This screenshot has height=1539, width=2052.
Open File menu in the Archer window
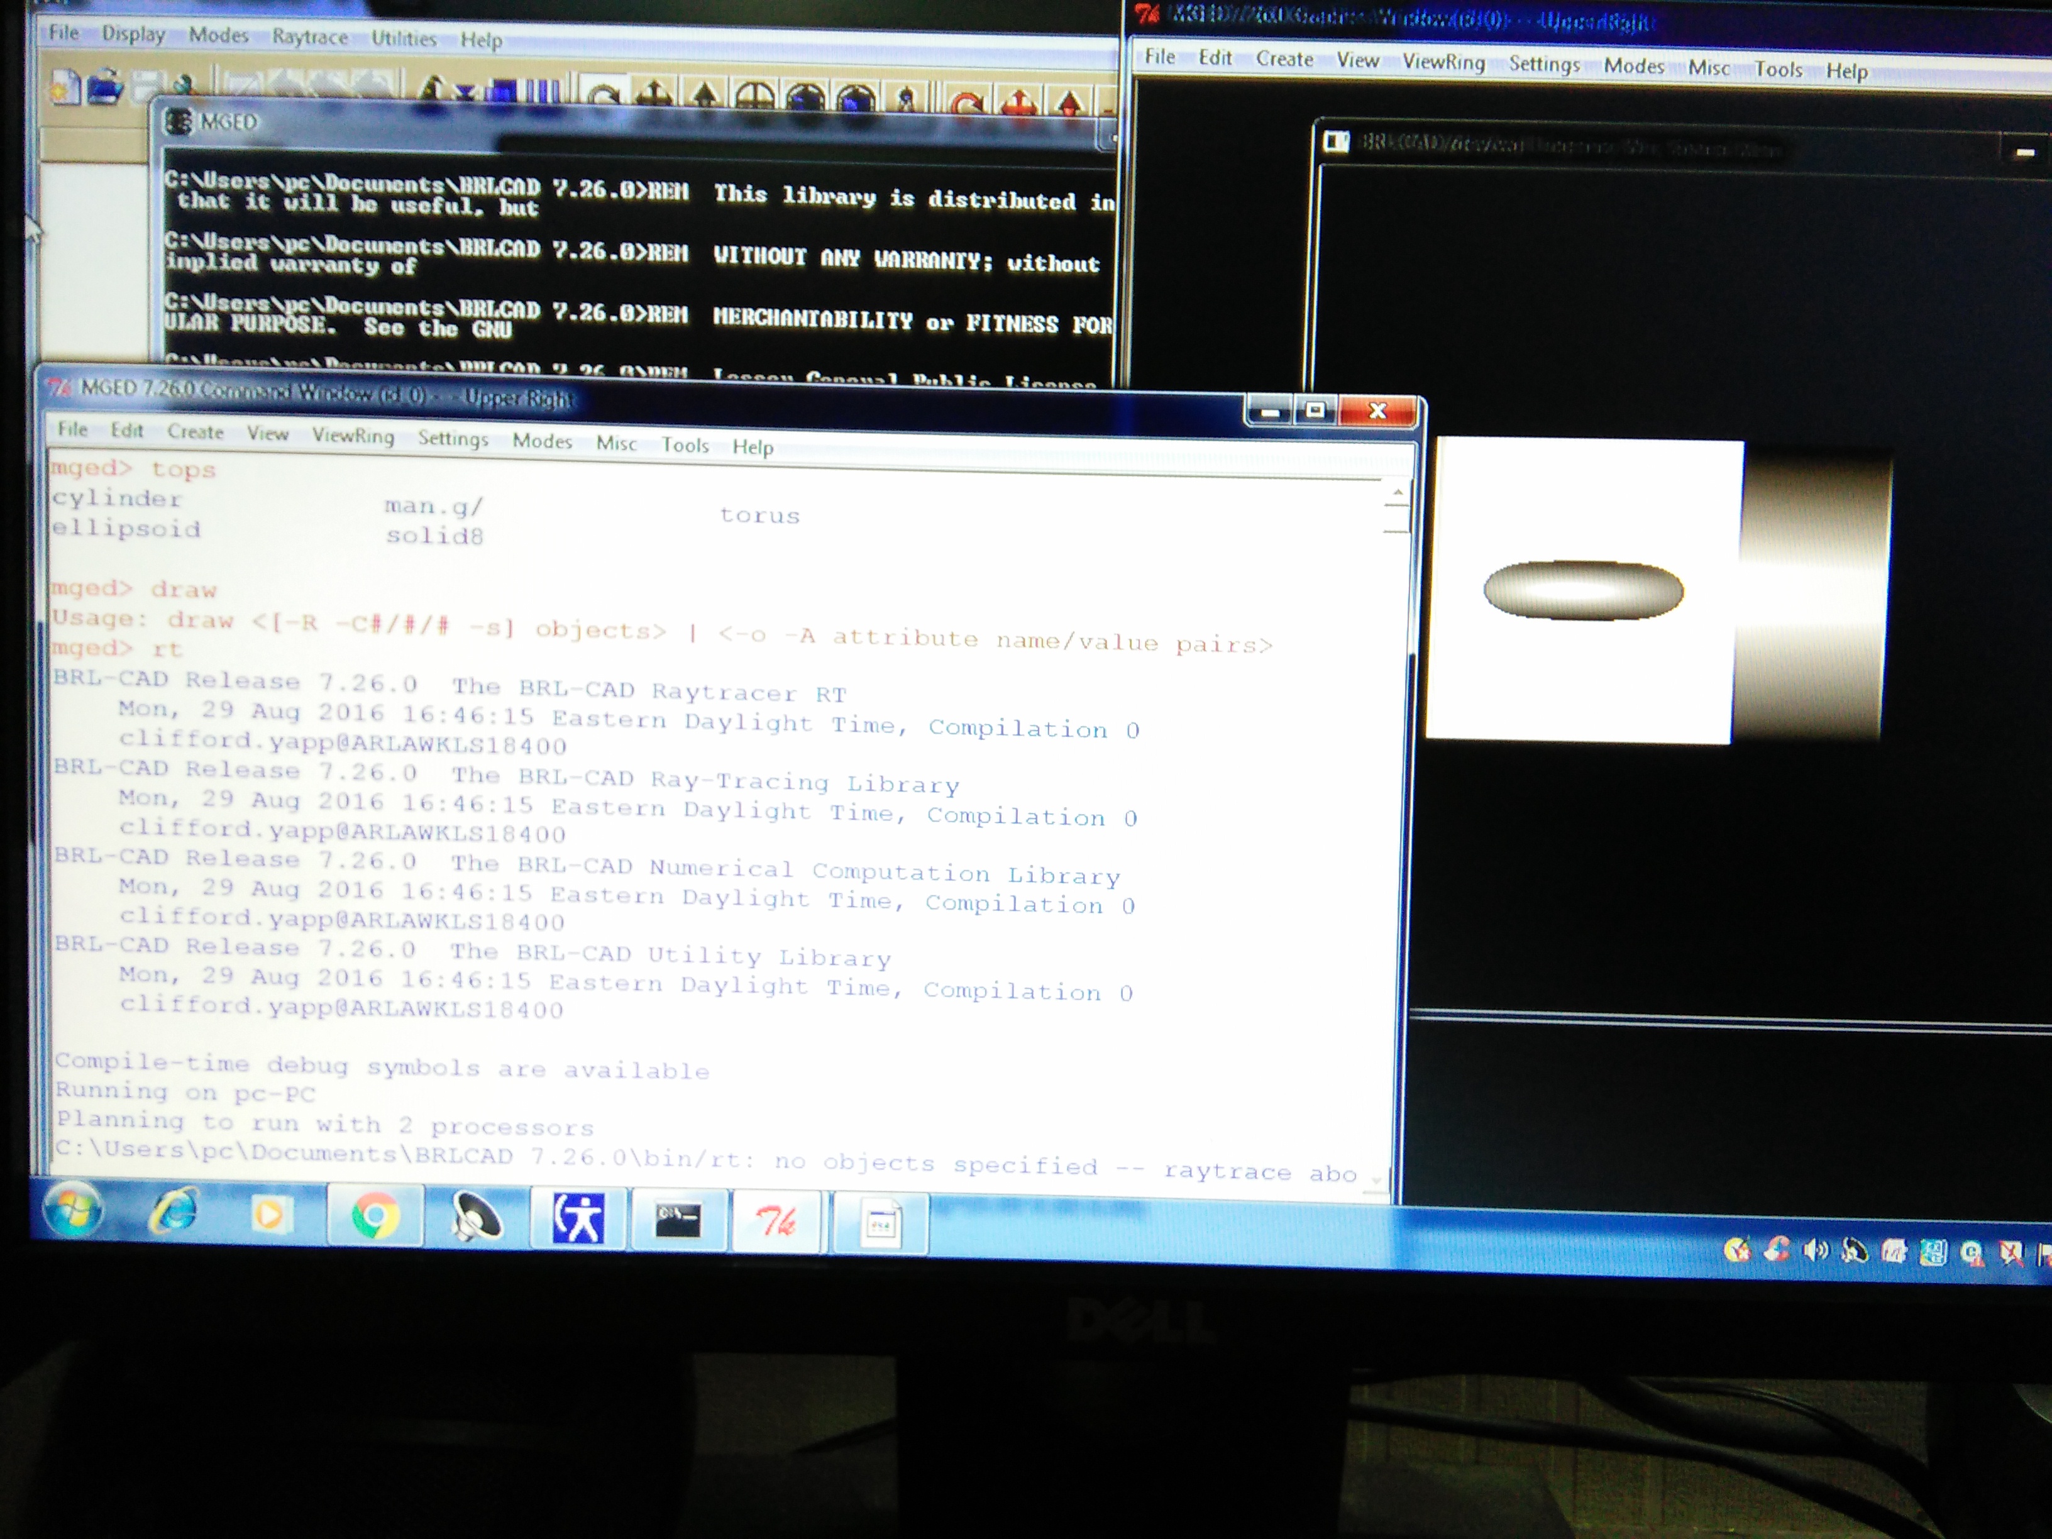64,33
